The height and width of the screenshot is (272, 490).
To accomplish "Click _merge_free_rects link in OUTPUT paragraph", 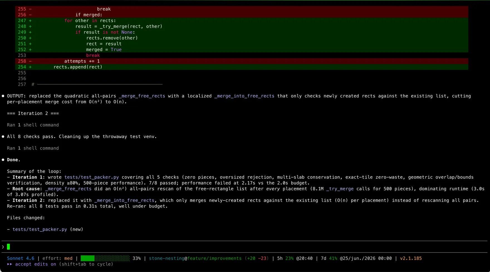I will 142,96.
